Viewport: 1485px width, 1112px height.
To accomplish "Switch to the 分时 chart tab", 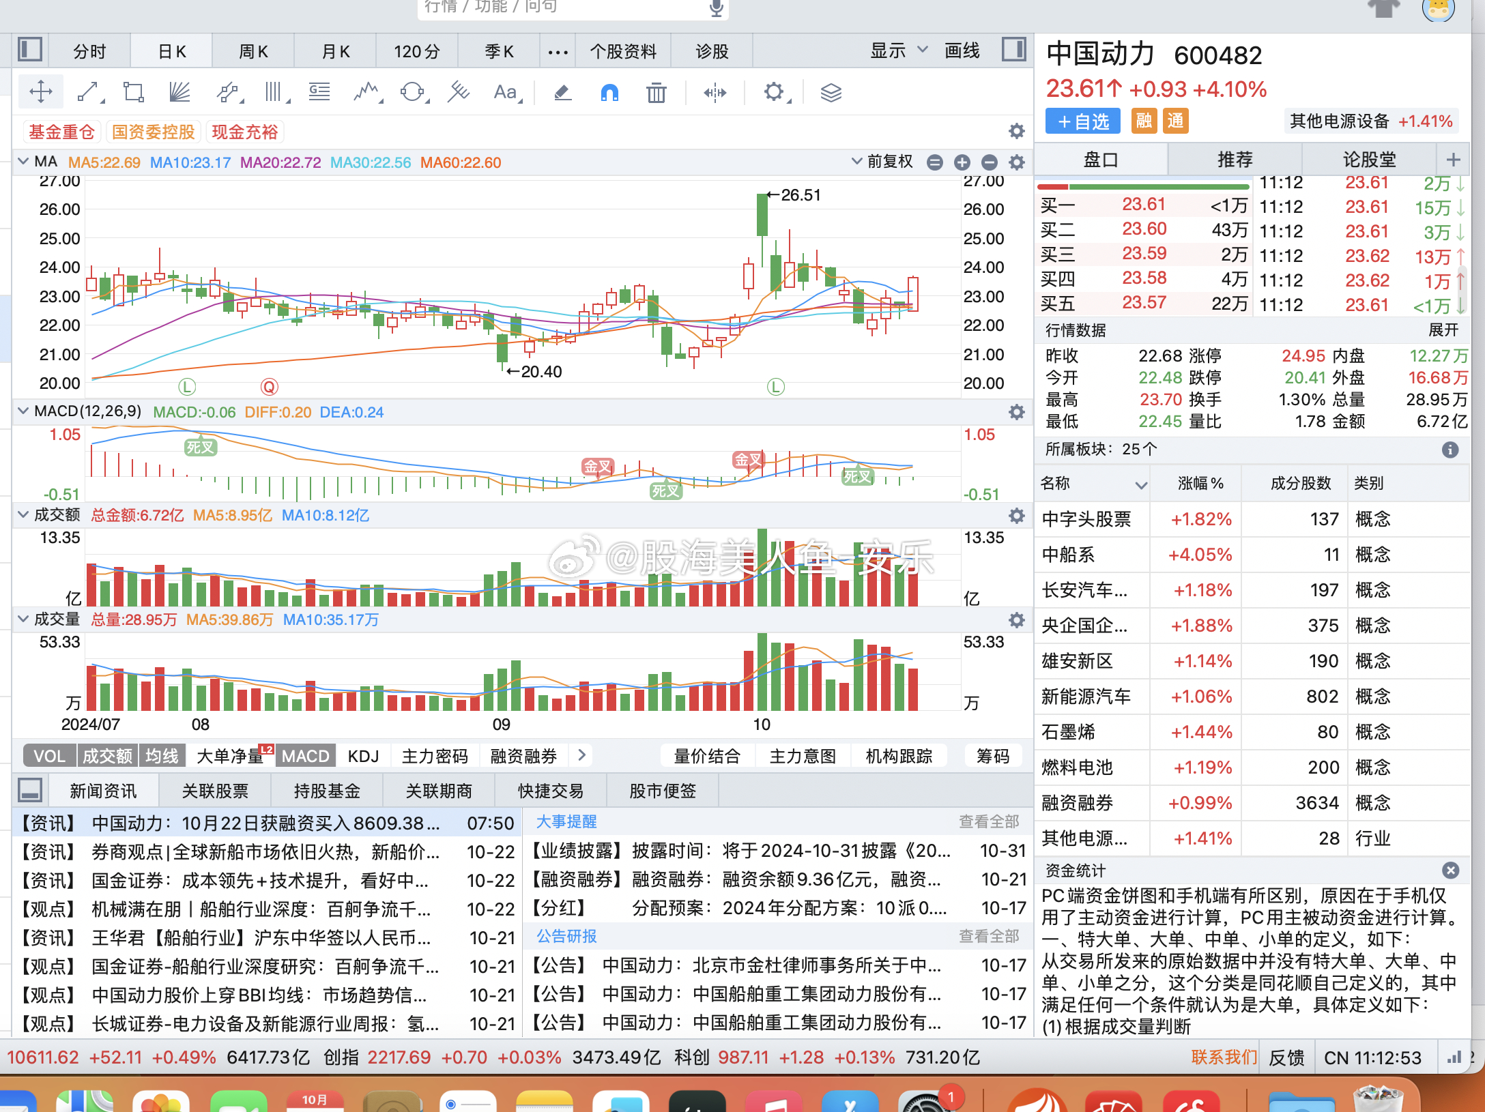I will tap(89, 51).
